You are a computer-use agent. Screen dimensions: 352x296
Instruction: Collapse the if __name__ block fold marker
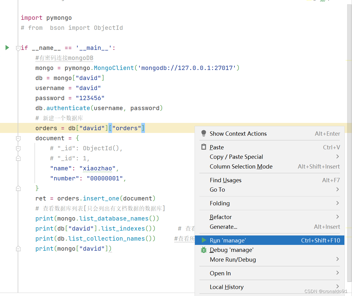(18, 48)
